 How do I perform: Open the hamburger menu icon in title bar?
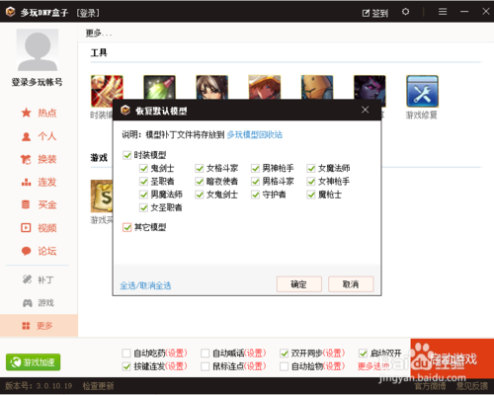[443, 12]
